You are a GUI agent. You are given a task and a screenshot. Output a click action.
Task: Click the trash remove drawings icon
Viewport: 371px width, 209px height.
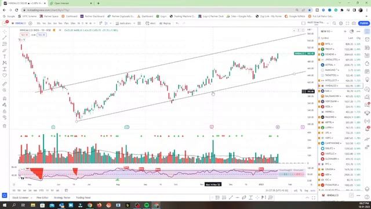tap(5, 126)
